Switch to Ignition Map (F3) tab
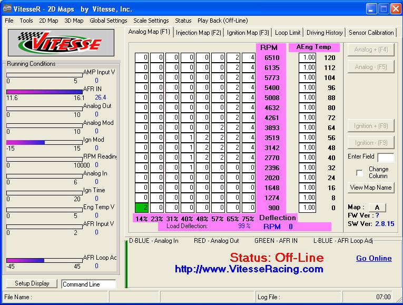The image size is (403, 305). tap(248, 33)
